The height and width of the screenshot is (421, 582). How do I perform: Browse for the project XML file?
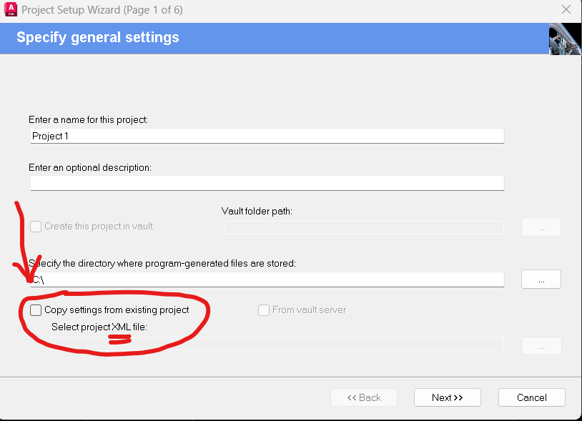[x=541, y=346]
